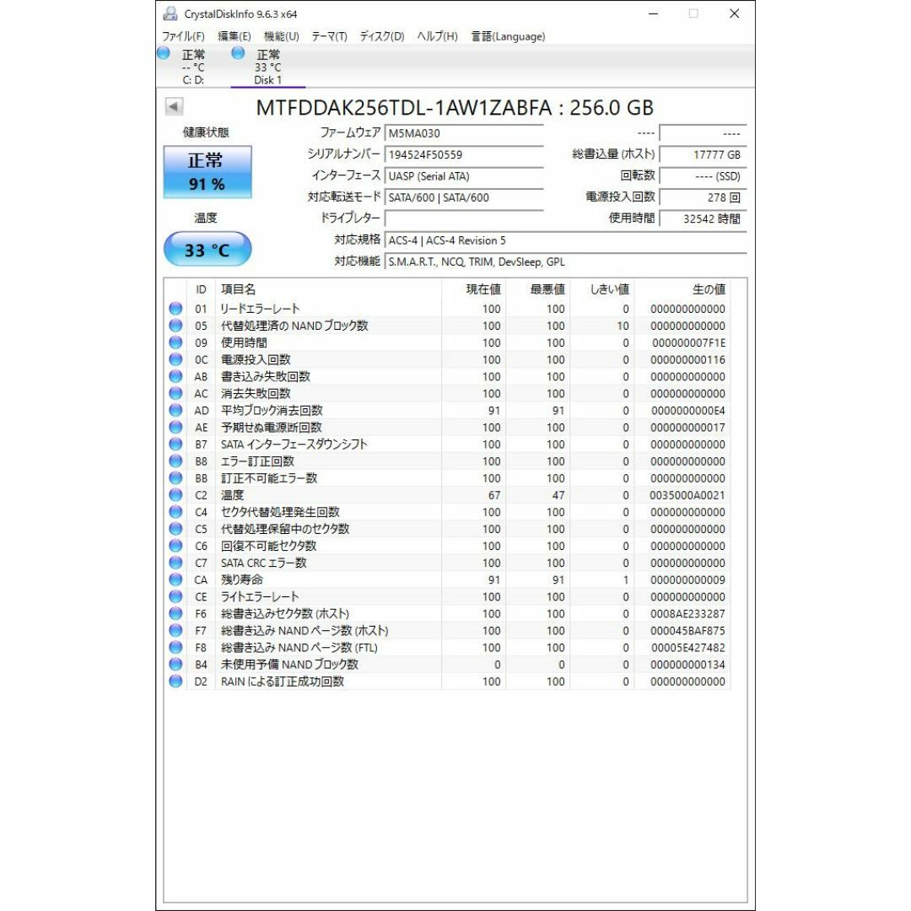Click the status circle for Disk 1
This screenshot has width=911, height=911.
pos(238,53)
